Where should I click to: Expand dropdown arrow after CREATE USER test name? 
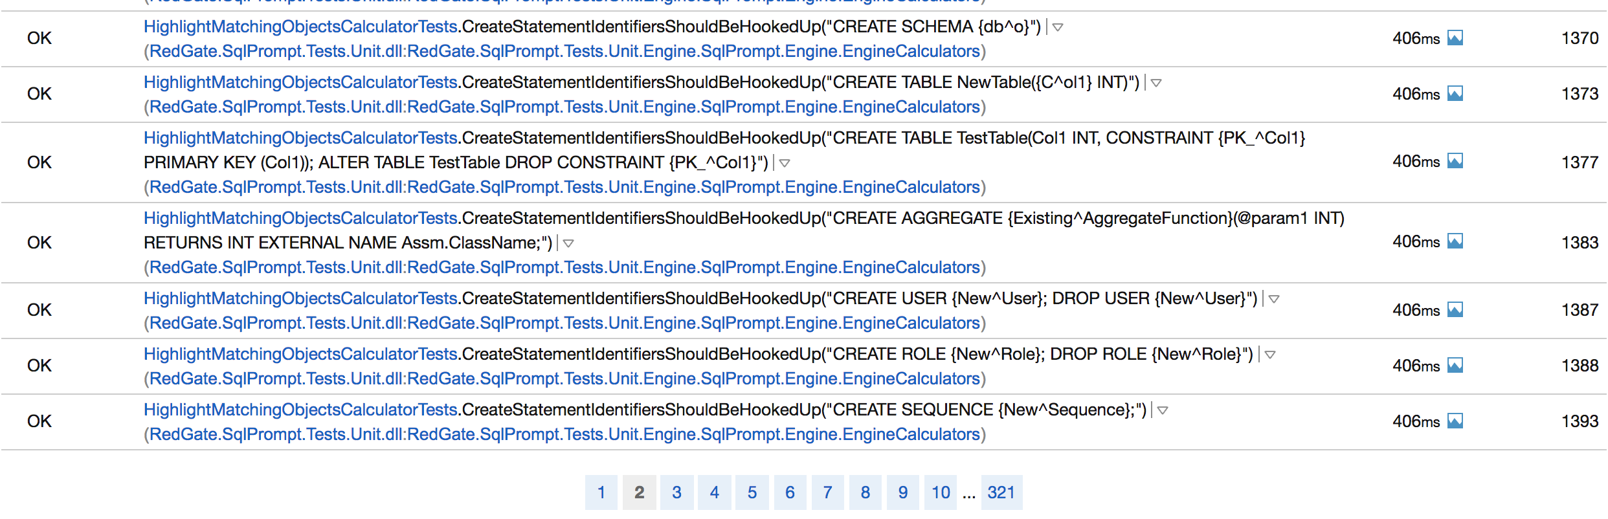1274,299
